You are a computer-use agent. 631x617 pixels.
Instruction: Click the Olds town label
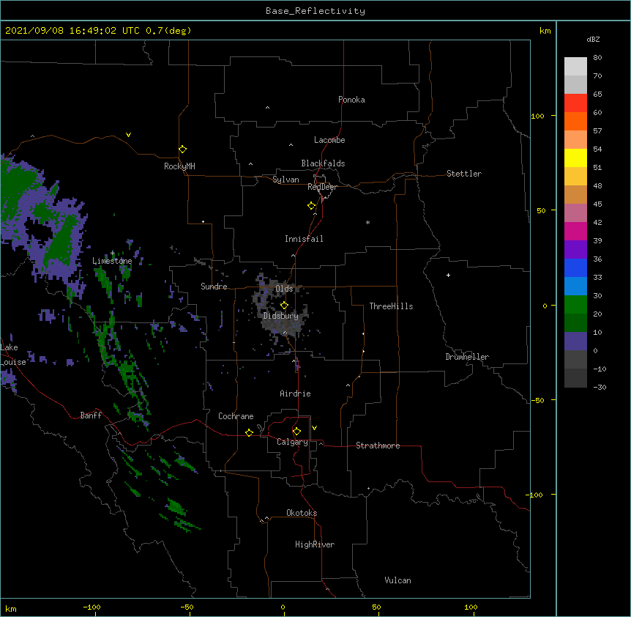click(x=284, y=289)
